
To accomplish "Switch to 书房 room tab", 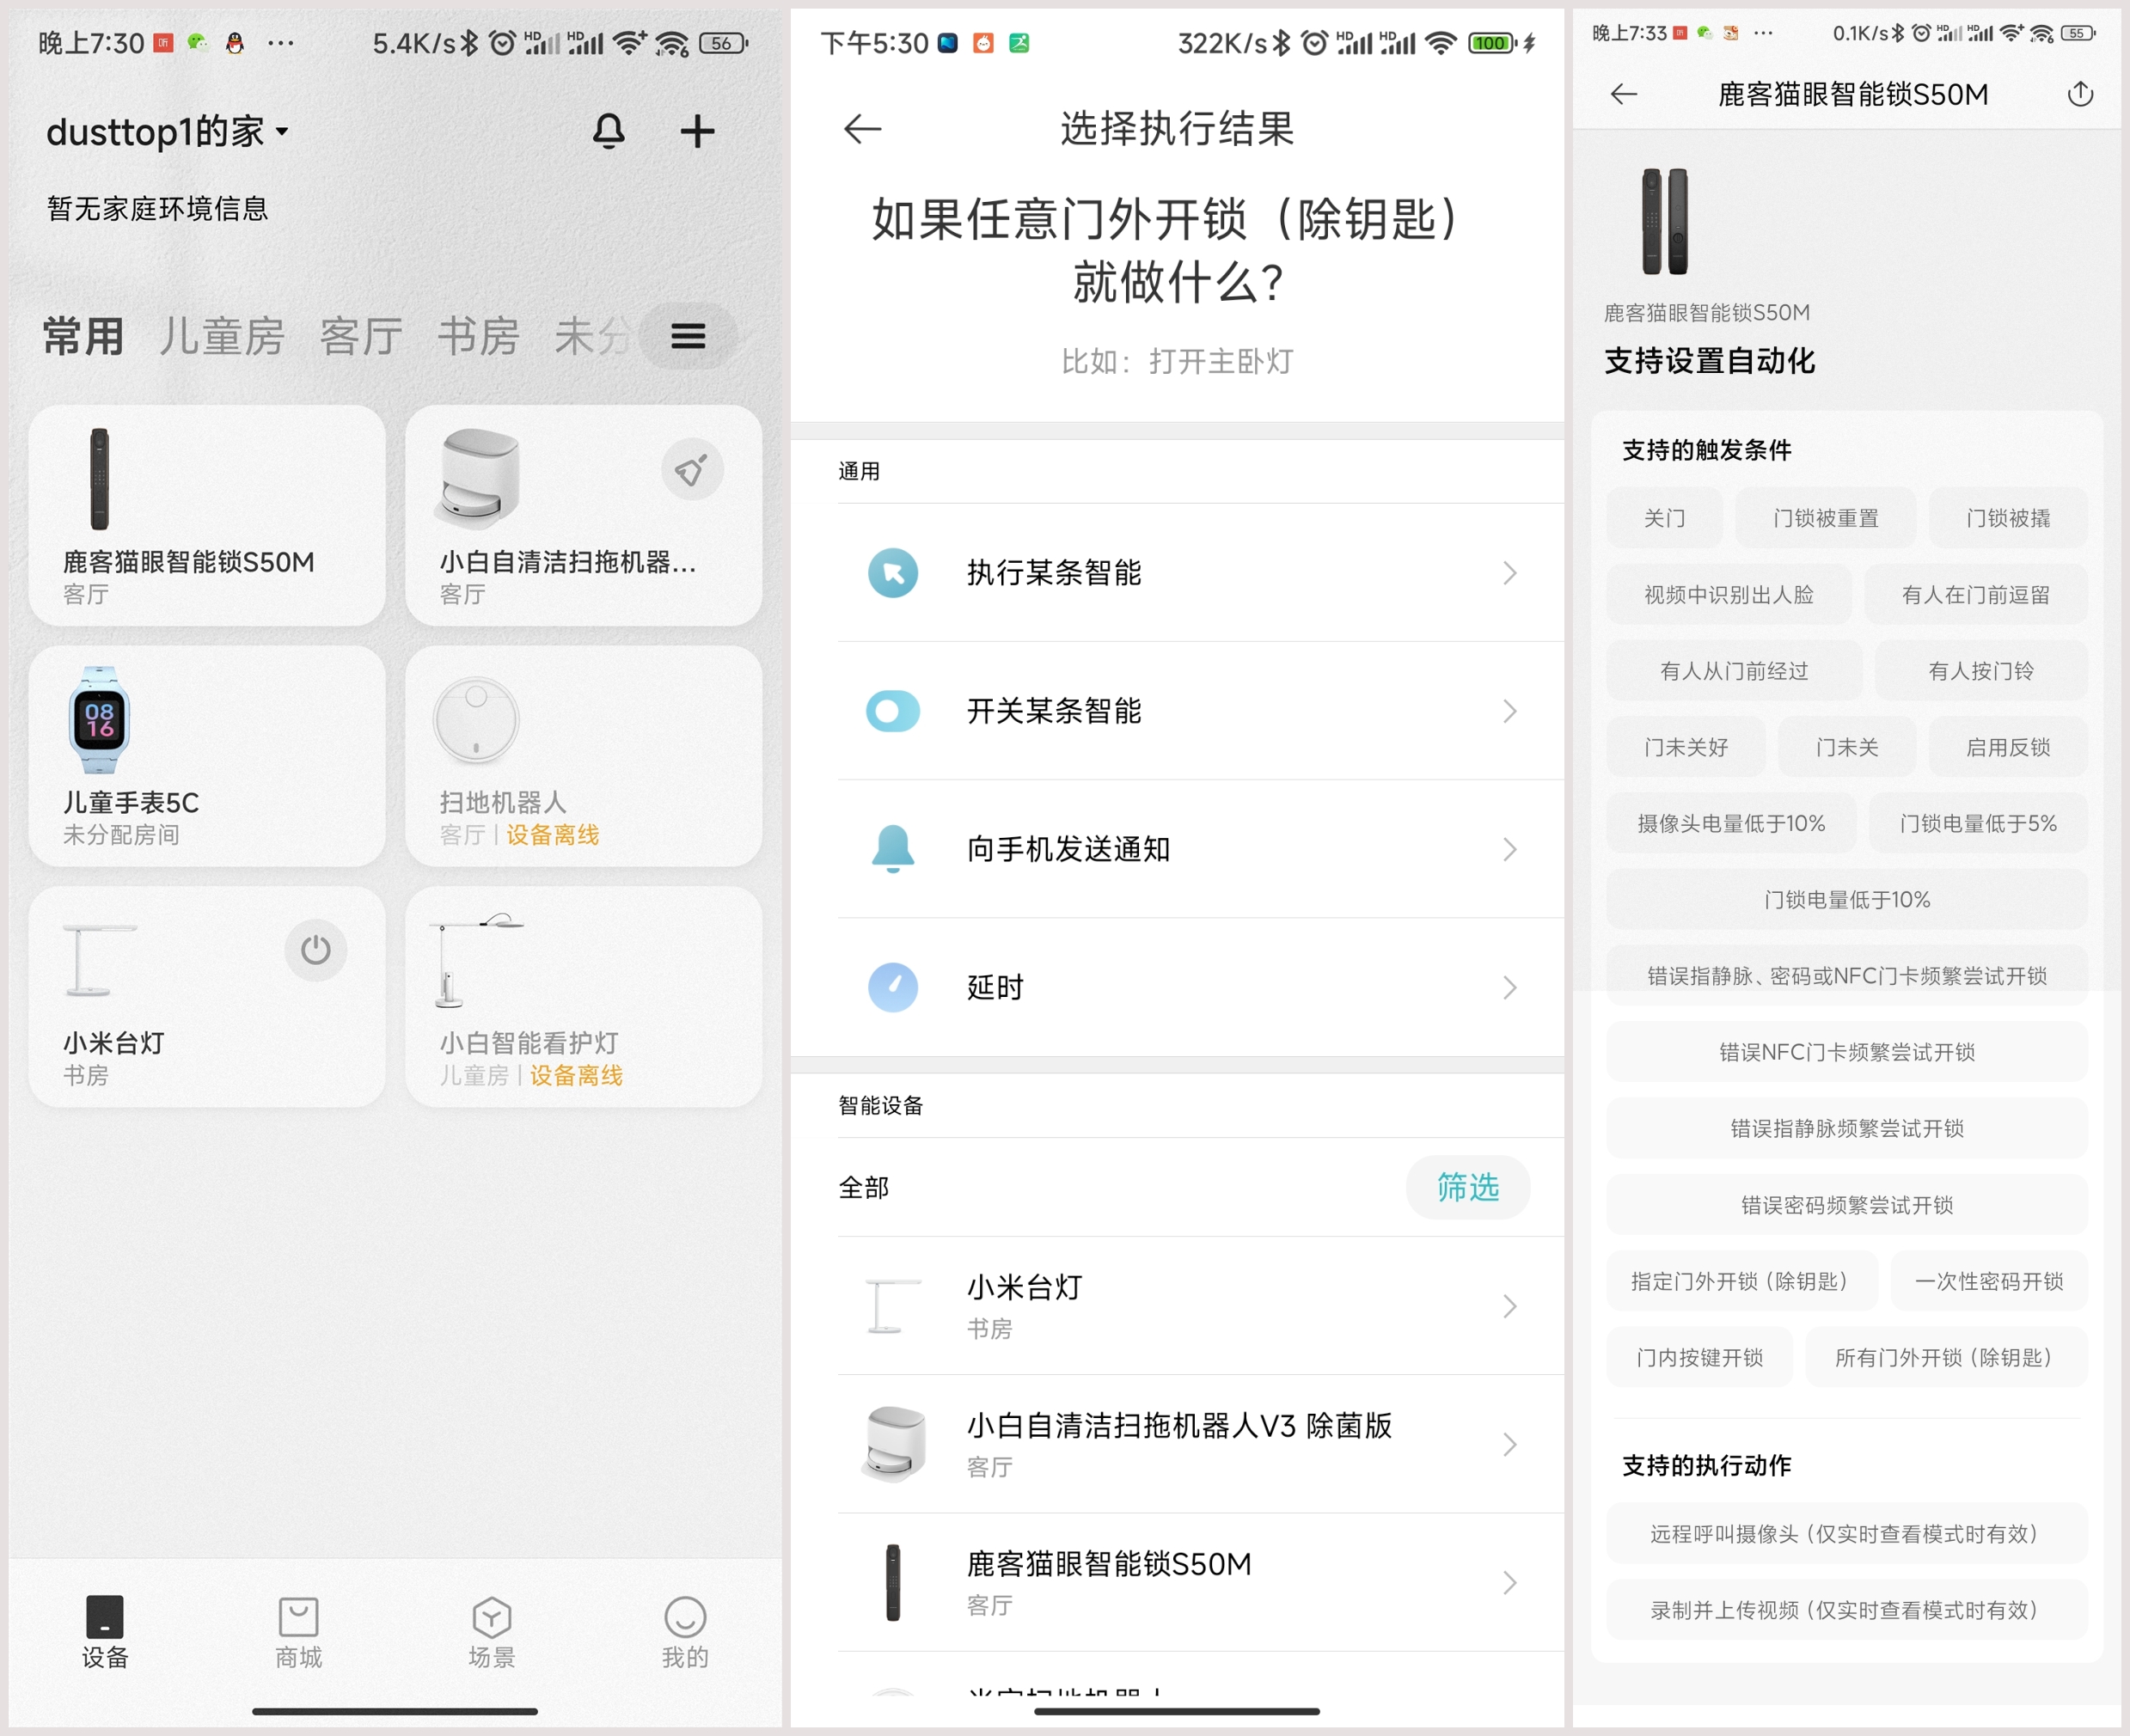I will (x=478, y=336).
